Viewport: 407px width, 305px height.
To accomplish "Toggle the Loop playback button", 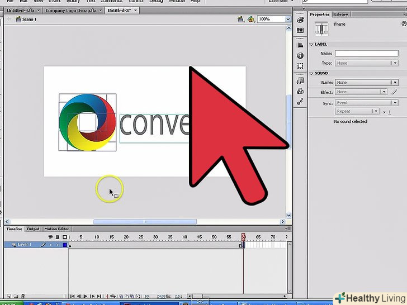I will click(113, 296).
